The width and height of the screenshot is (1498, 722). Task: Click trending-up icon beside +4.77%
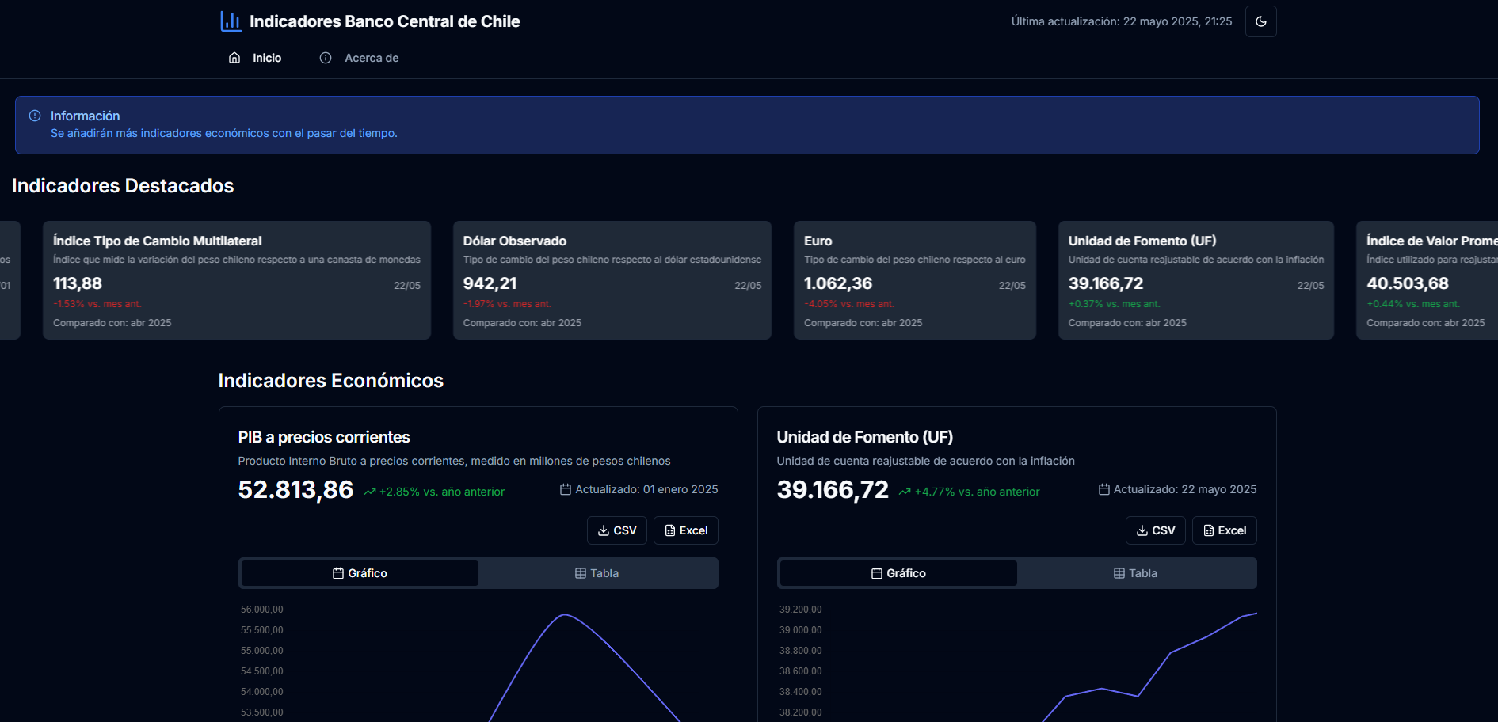pyautogui.click(x=905, y=492)
